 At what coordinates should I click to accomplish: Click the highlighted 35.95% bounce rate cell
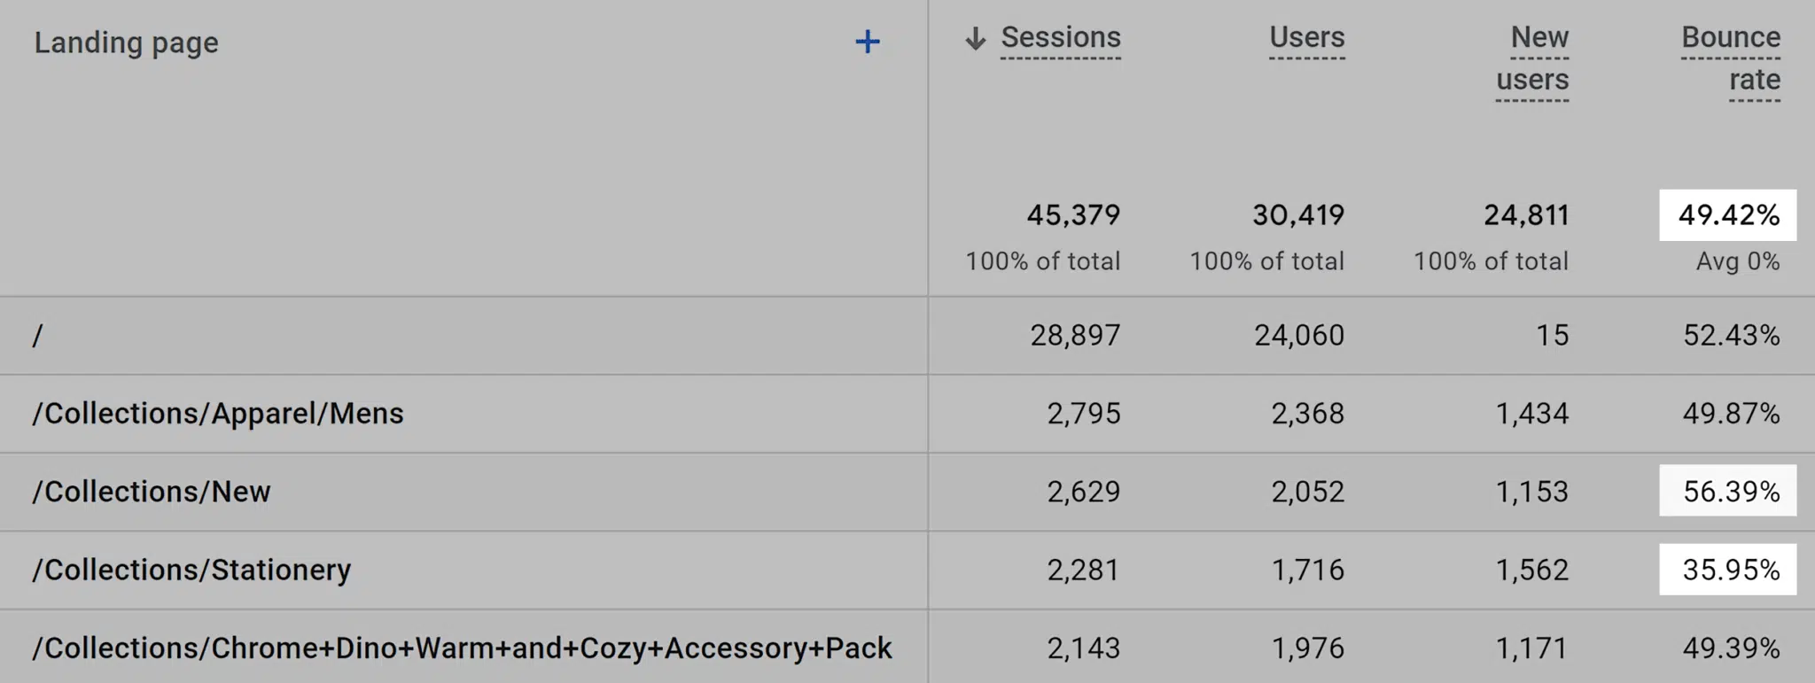click(x=1730, y=570)
